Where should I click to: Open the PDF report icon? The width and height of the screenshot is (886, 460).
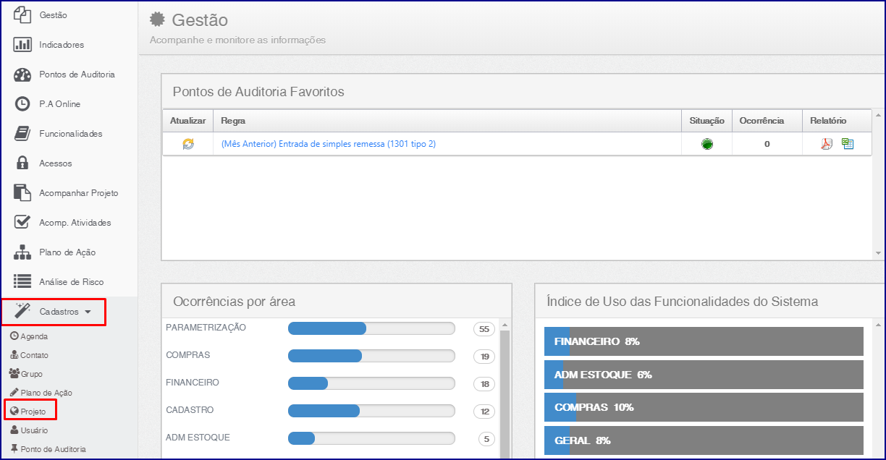coord(827,144)
